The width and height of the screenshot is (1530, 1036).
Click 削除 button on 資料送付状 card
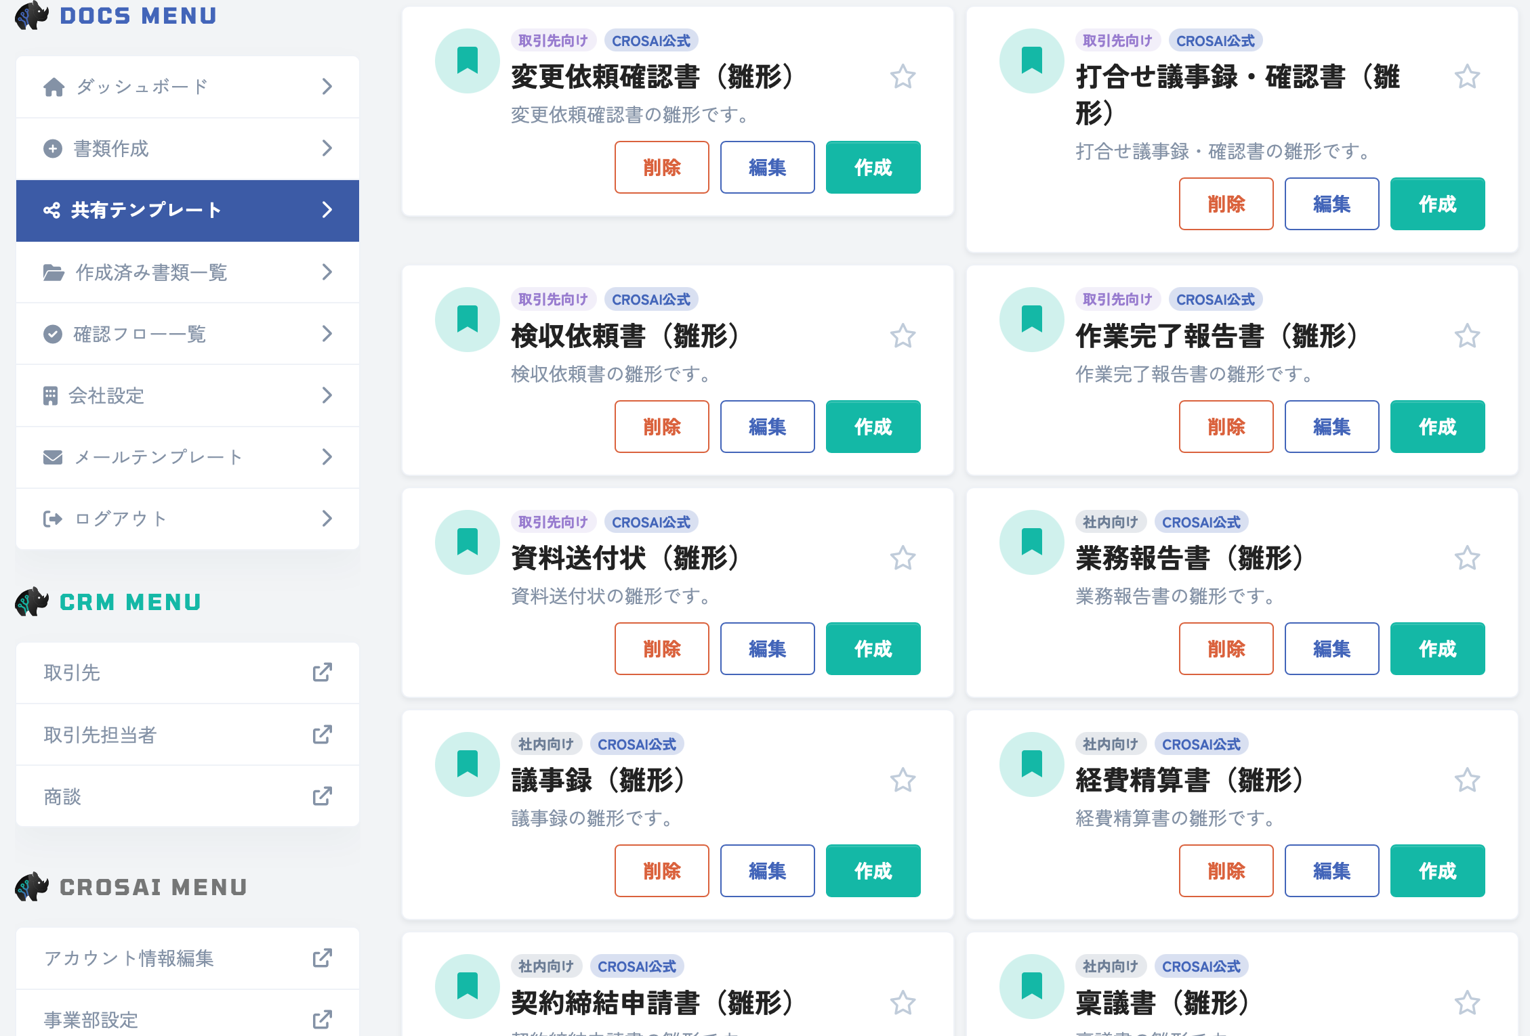pyautogui.click(x=662, y=649)
